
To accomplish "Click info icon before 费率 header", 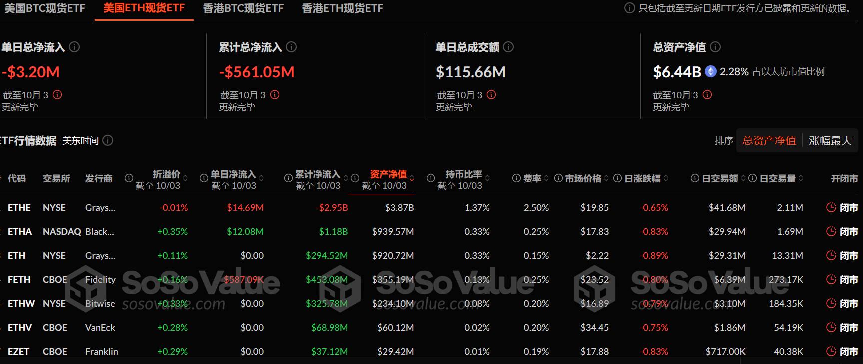I will [x=516, y=178].
